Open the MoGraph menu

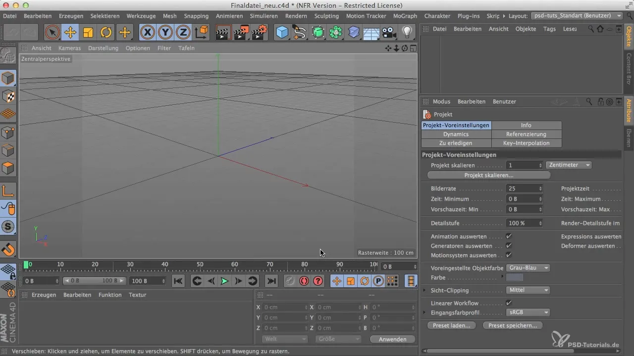point(405,16)
